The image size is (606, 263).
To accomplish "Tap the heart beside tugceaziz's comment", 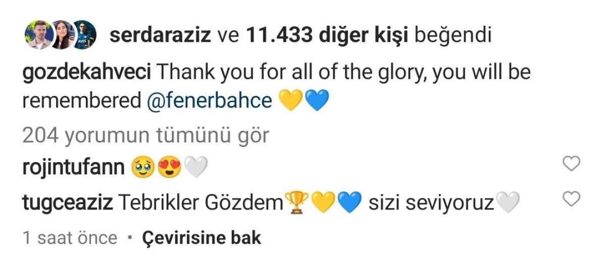I will pyautogui.click(x=571, y=199).
